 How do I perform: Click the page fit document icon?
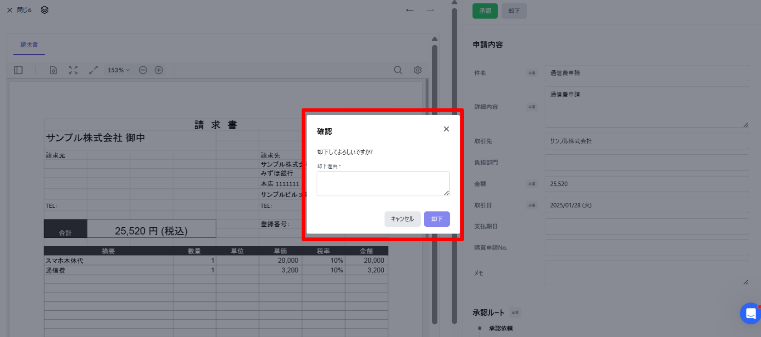coord(54,70)
